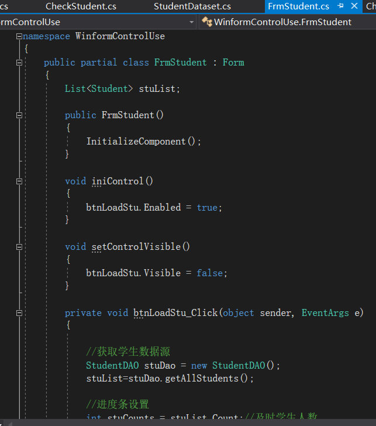Click the InitializeComponent() call
376x426 pixels.
(143, 142)
